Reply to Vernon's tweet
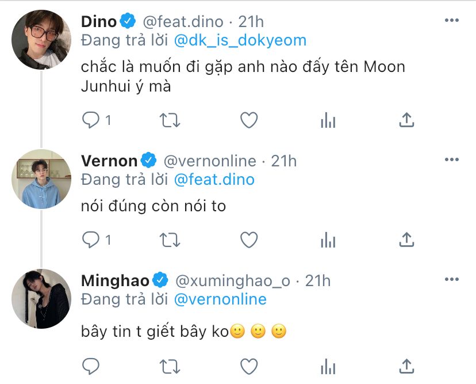The height and width of the screenshot is (384, 476). tap(92, 239)
